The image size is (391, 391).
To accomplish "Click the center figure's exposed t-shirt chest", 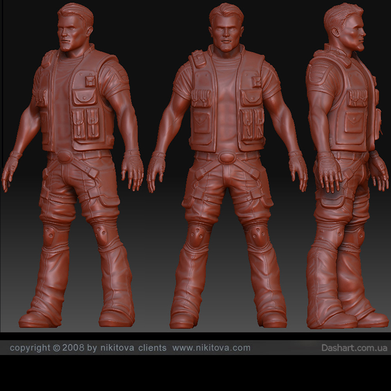I will [226, 90].
